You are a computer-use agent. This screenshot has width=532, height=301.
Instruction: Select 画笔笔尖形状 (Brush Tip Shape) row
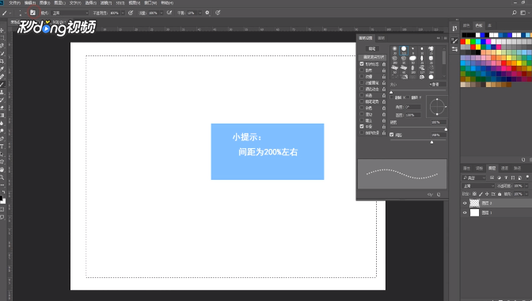tap(373, 57)
